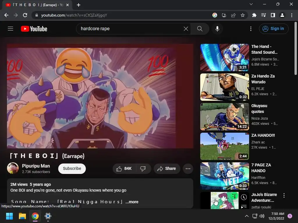Open the Chrome icon on the taskbar
The width and height of the screenshot is (298, 223).
[x=35, y=216]
